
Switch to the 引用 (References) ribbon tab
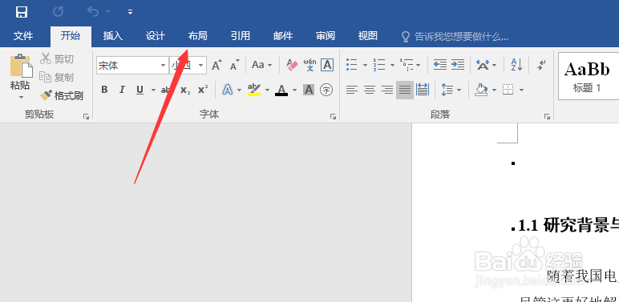tap(241, 36)
